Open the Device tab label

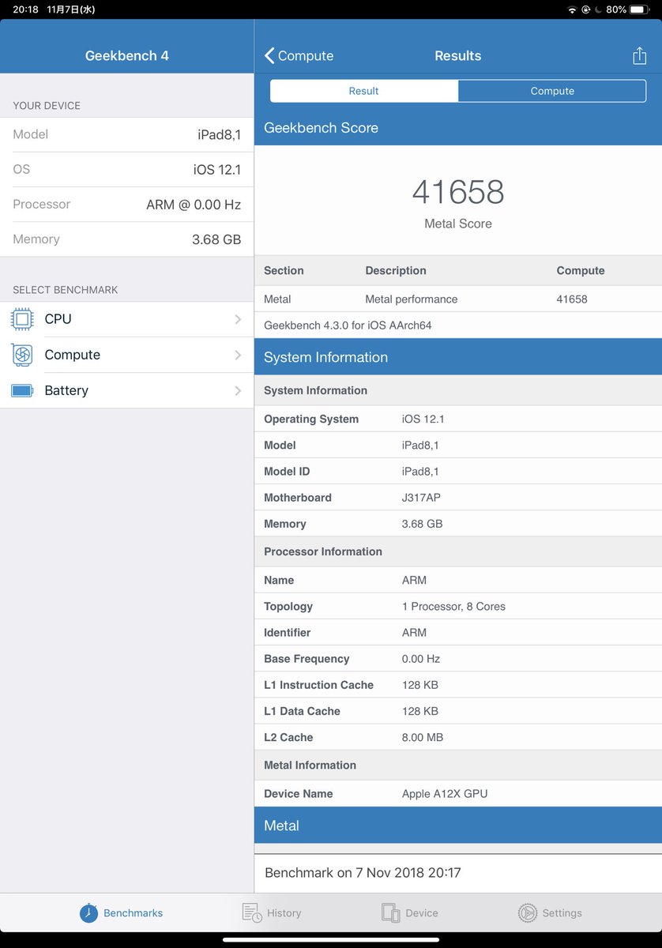coord(421,913)
